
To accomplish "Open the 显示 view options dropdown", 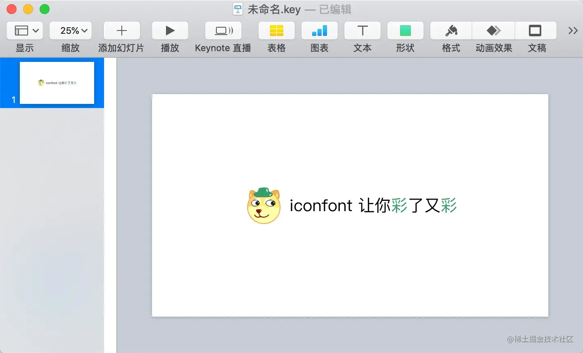I will click(25, 31).
